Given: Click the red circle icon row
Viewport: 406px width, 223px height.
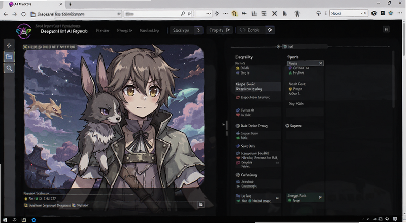Looking at the screenshot, I should [x=253, y=97].
